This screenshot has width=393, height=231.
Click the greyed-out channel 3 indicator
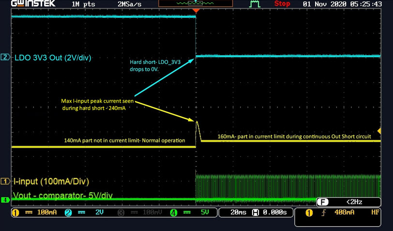point(121,213)
